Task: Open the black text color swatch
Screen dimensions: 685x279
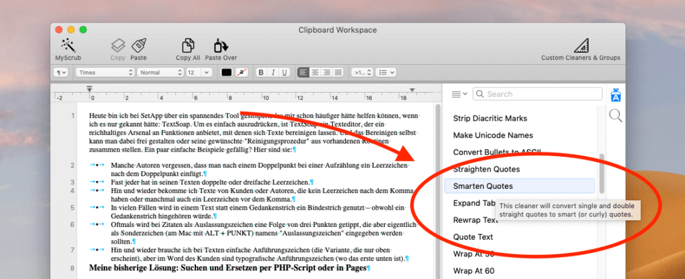Action: pos(226,72)
